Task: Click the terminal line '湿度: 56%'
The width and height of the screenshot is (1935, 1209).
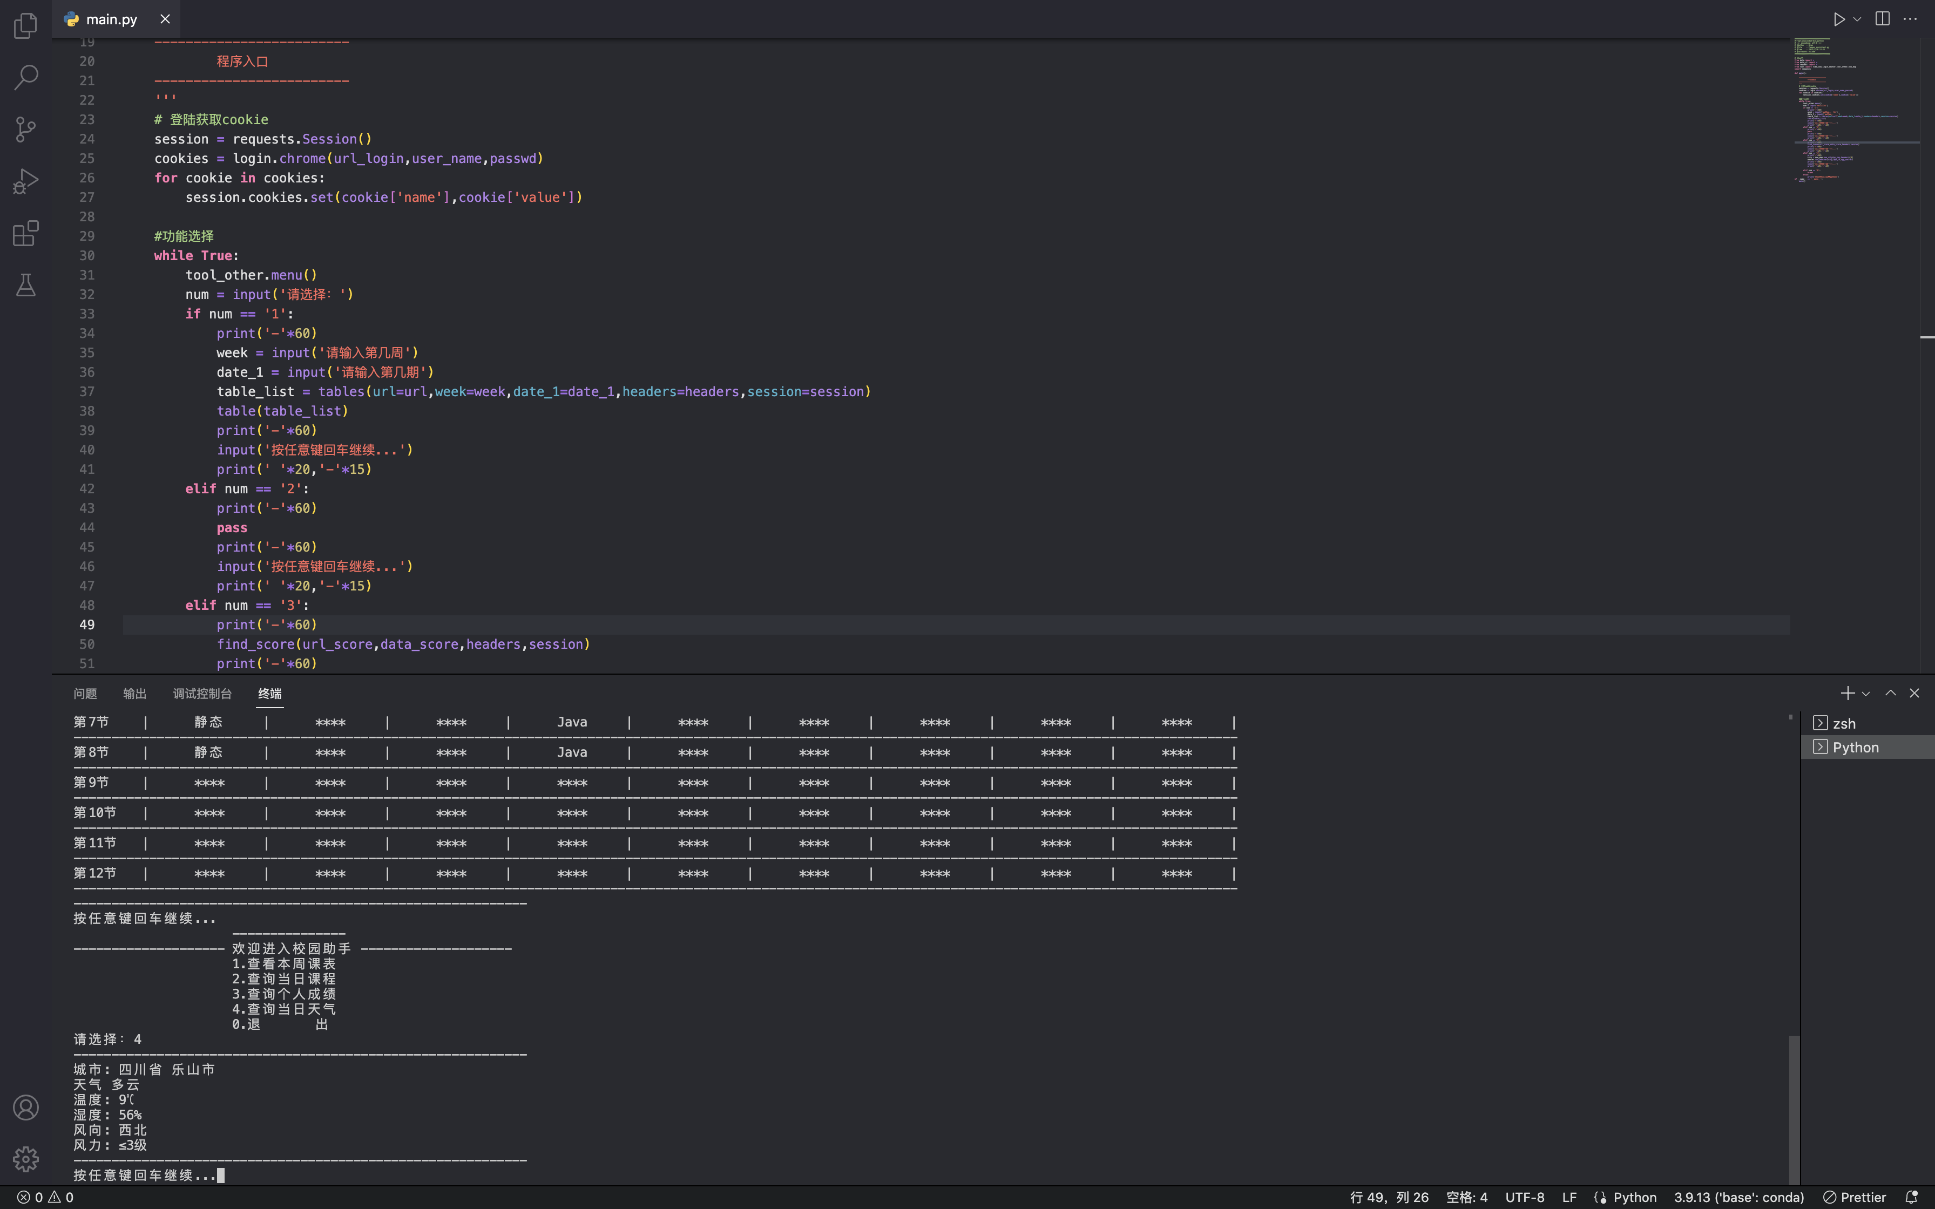Action: point(107,1115)
